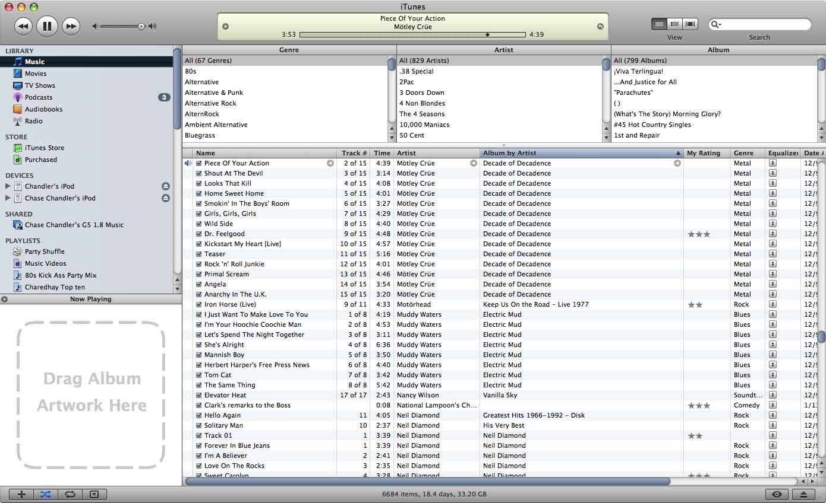Open equalizer dropdown for Hello Again
This screenshot has height=503, width=826.
[773, 415]
